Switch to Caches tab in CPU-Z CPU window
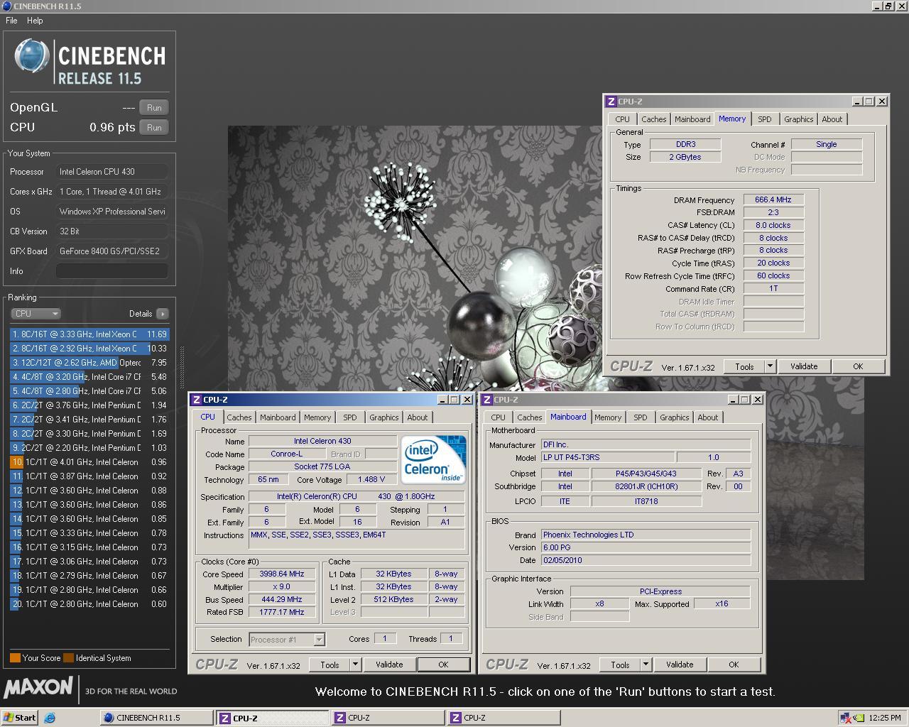Screen dimensions: 909x727 click(x=239, y=417)
